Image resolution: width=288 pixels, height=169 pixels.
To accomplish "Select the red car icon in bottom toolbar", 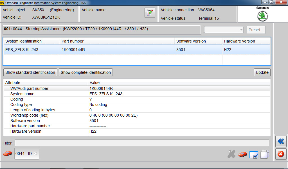I will (242, 154).
